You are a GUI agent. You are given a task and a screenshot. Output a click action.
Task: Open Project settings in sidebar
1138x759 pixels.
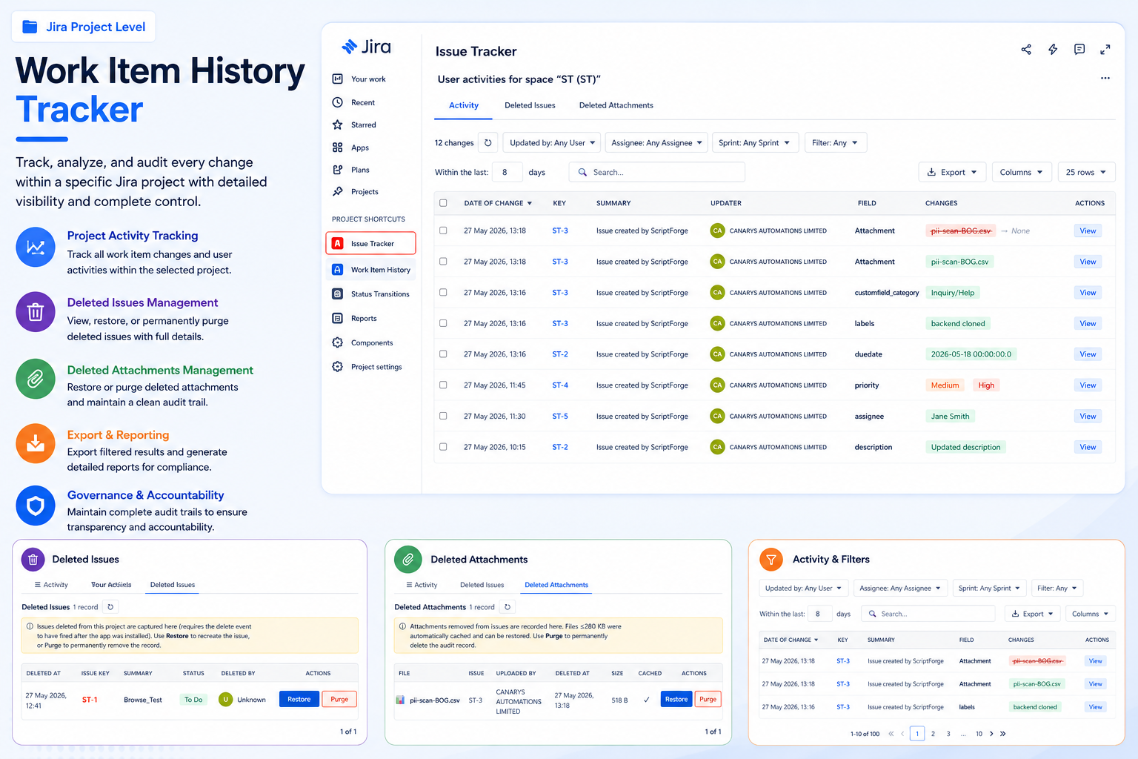click(376, 367)
